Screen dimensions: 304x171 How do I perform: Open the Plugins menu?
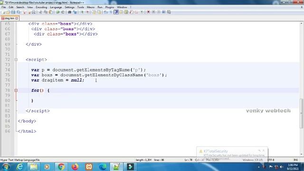coord(110,7)
